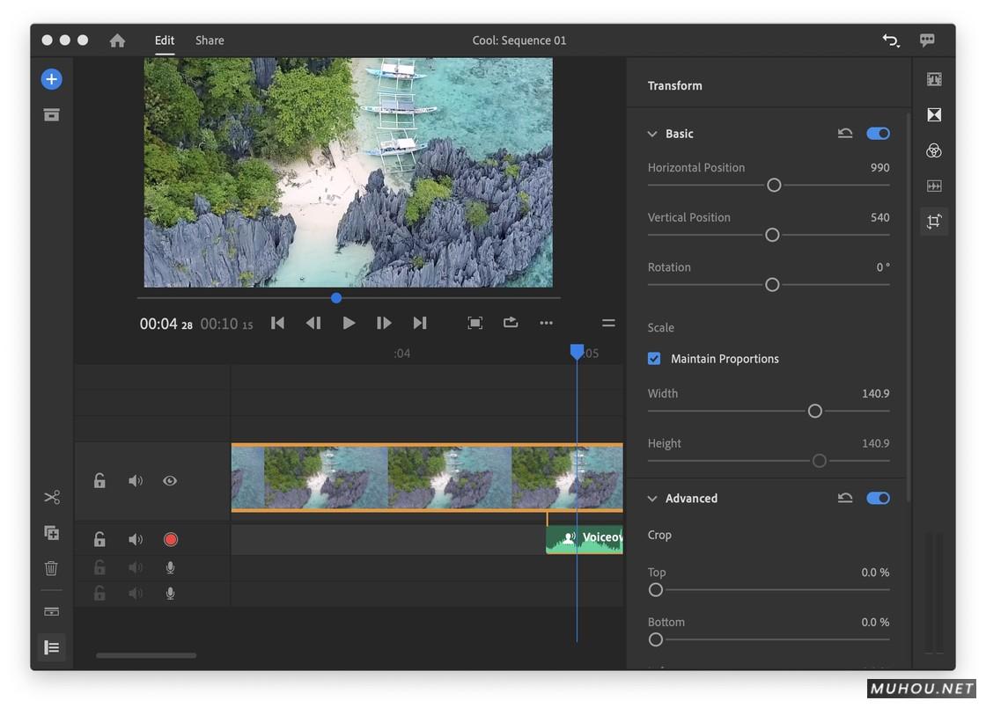The width and height of the screenshot is (986, 708).
Task: Click the undo arrow in title bar
Action: (890, 40)
